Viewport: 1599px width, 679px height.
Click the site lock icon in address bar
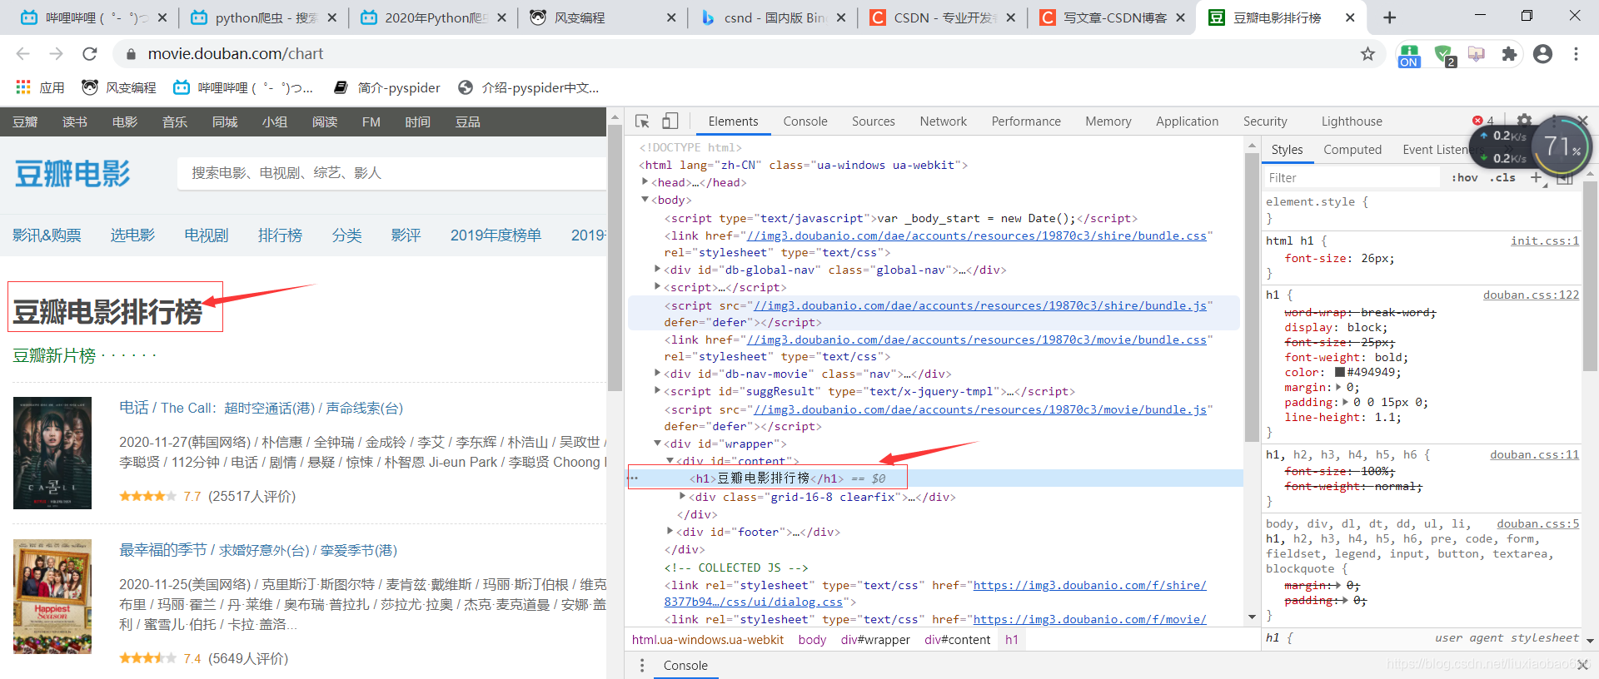[x=130, y=54]
